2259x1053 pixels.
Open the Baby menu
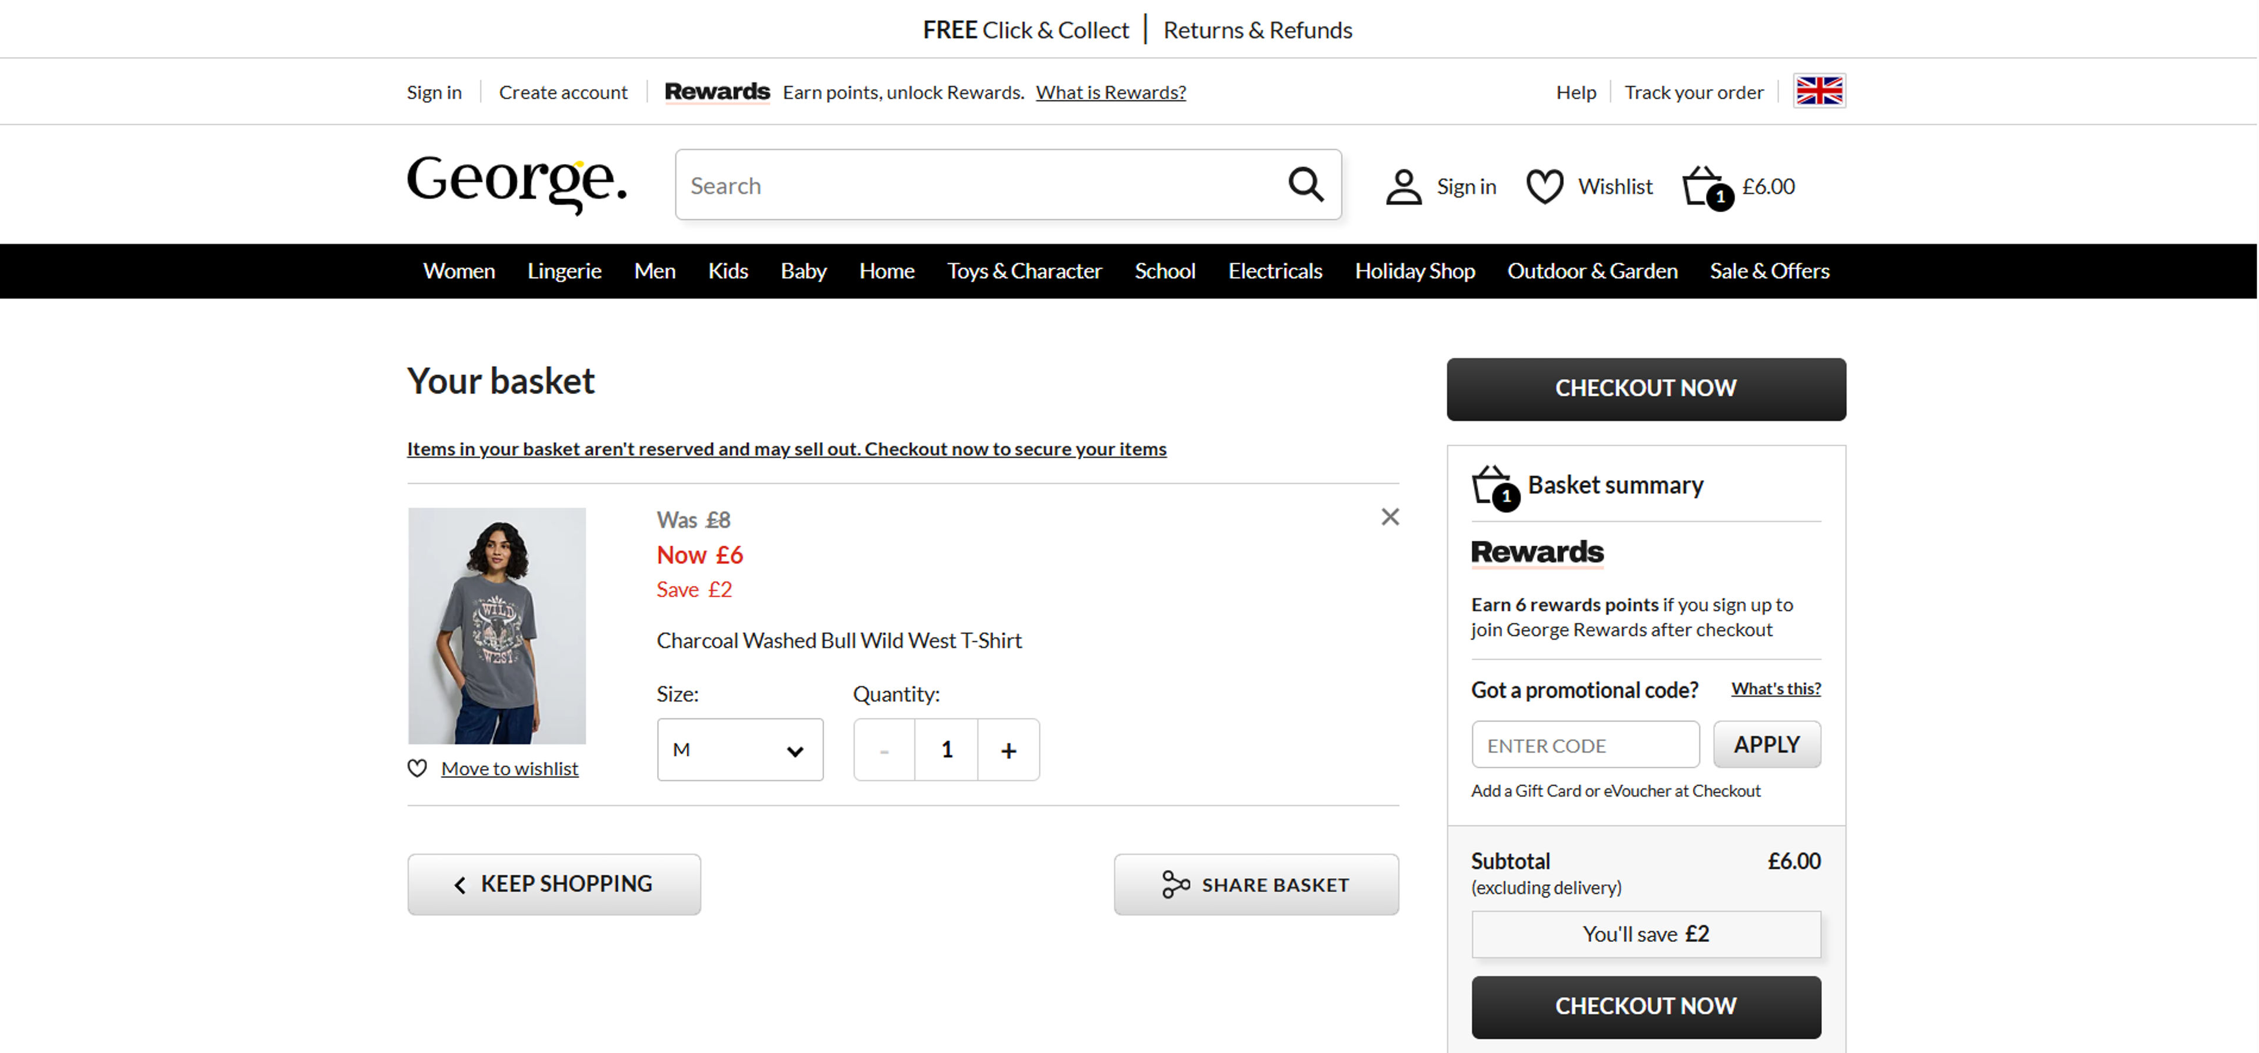803,272
